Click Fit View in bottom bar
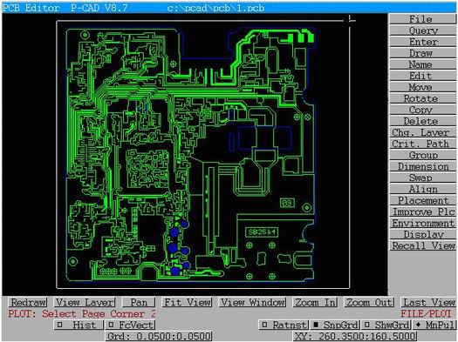This screenshot has width=458, height=342. coord(188,302)
